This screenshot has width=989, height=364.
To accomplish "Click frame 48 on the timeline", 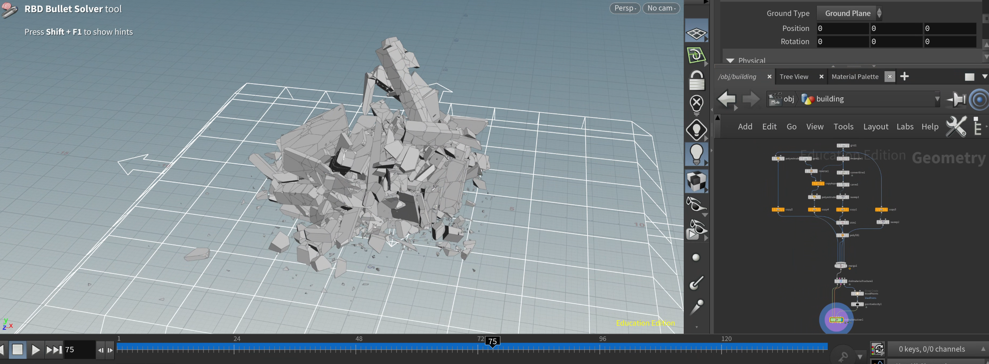I will 356,349.
